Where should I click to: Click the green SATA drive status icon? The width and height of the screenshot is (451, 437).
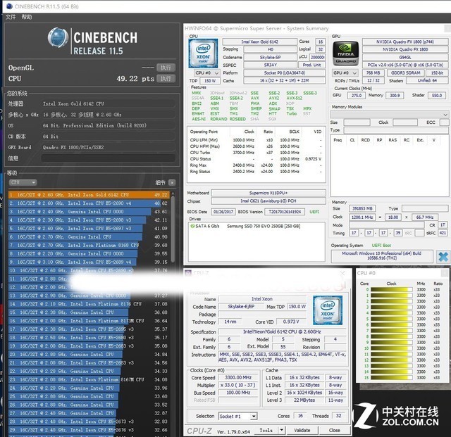(x=192, y=227)
